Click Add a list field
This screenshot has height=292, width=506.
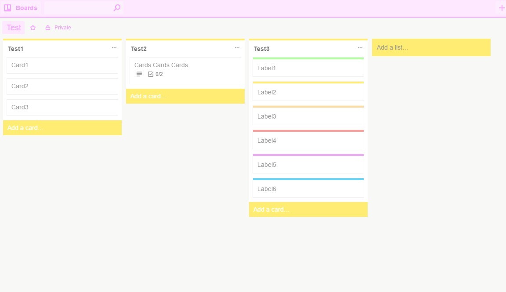tap(431, 47)
